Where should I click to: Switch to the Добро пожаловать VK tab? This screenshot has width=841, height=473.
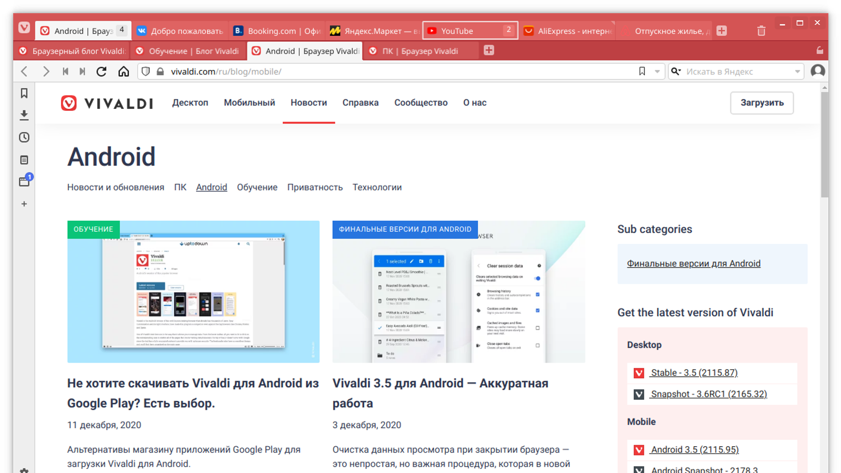click(x=180, y=30)
